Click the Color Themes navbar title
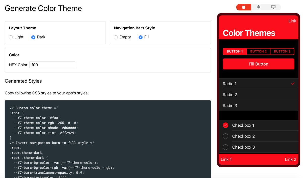Image resolution: width=303 pixels, height=178 pixels. [x=249, y=33]
